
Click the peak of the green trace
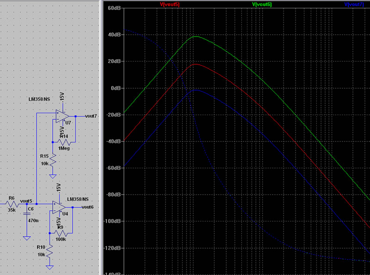click(196, 37)
